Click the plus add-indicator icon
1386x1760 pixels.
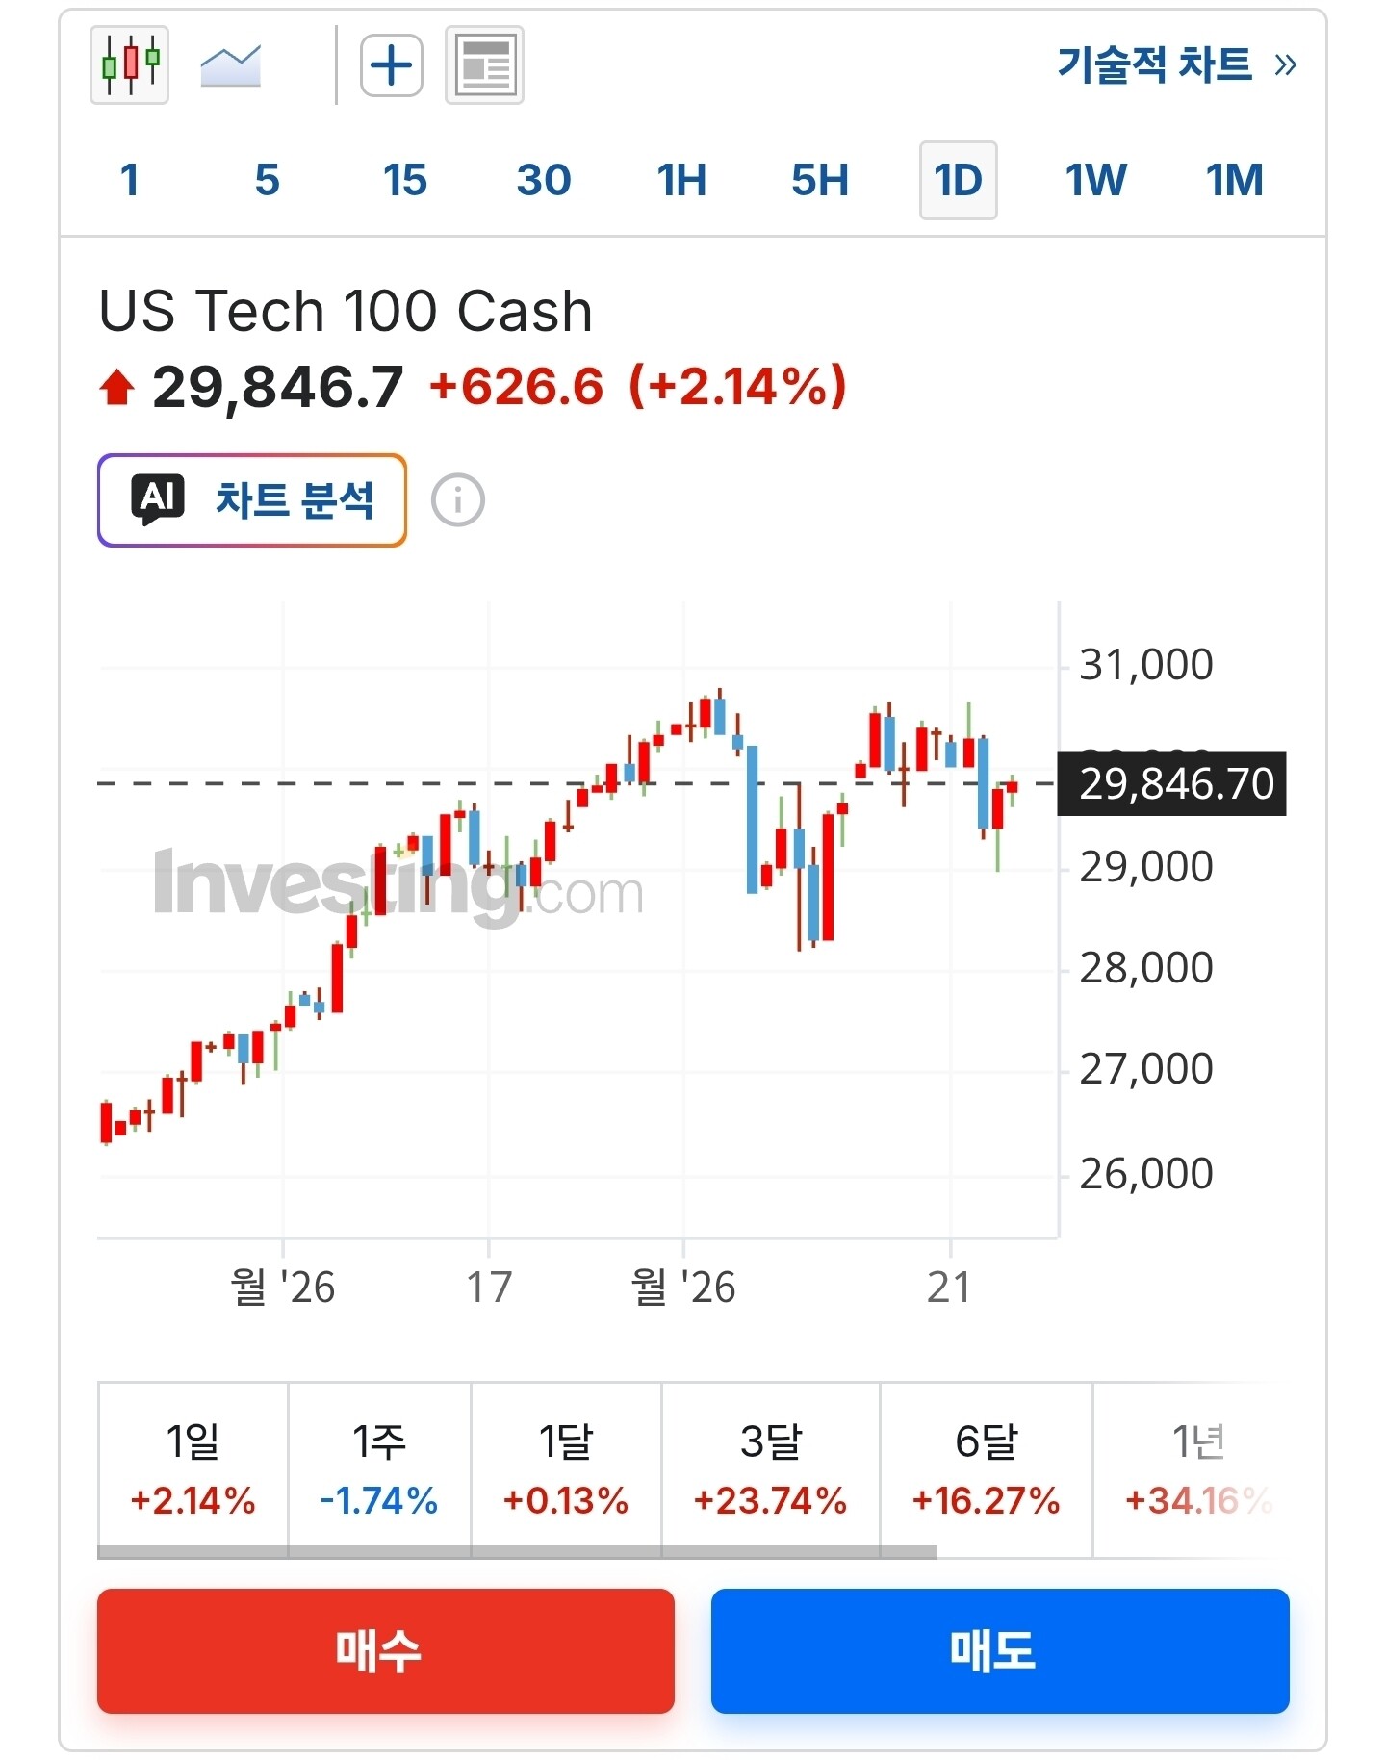[x=392, y=65]
